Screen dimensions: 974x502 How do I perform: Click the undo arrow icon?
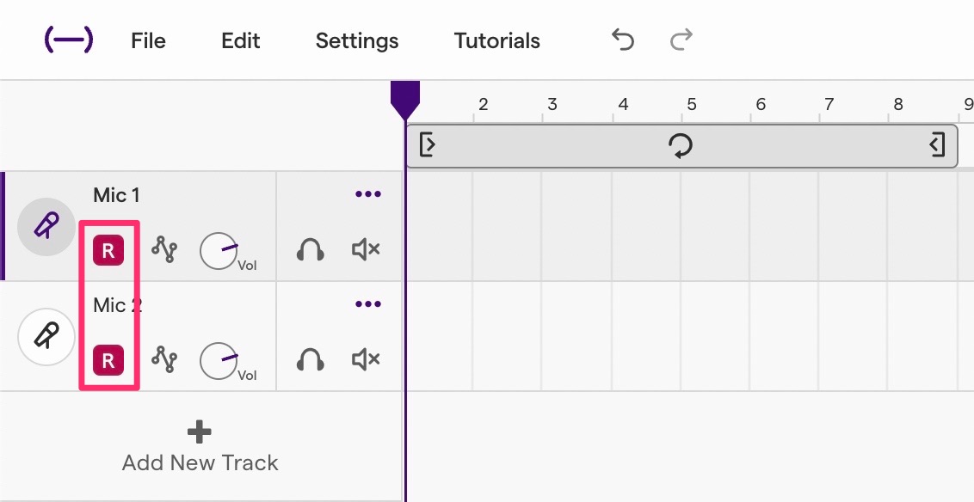coord(622,40)
